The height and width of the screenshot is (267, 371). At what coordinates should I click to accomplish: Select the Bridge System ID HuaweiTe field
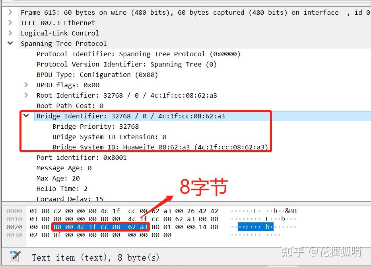click(x=160, y=147)
